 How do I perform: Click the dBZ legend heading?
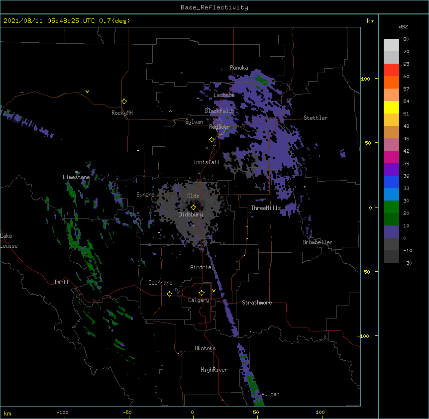403,26
